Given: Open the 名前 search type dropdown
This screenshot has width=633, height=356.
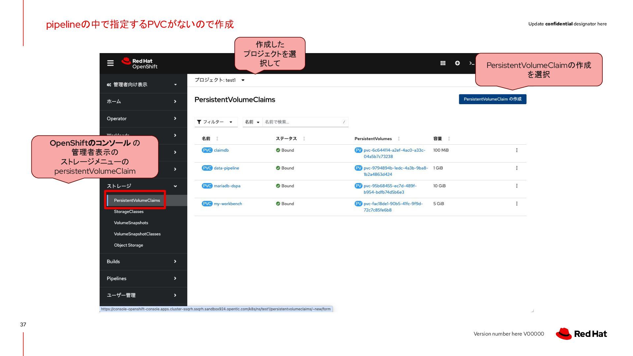Looking at the screenshot, I should pos(253,122).
